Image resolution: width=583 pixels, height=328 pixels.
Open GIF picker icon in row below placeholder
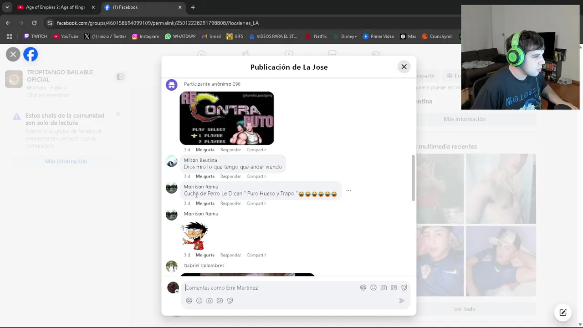[220, 301]
